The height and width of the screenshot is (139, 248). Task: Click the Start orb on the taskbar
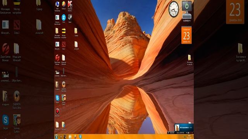pyautogui.click(x=56, y=137)
